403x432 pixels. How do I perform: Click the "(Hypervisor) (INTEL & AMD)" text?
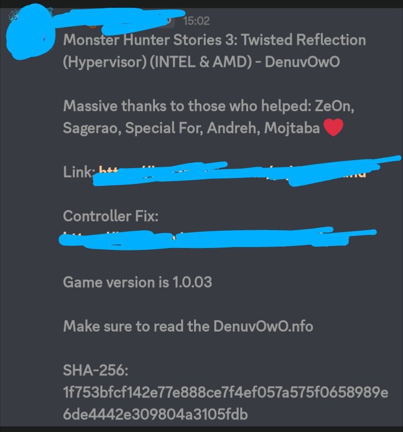tap(157, 62)
